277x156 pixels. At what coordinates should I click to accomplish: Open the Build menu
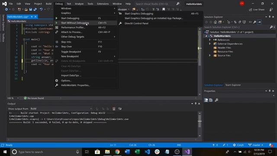[x=48, y=4]
